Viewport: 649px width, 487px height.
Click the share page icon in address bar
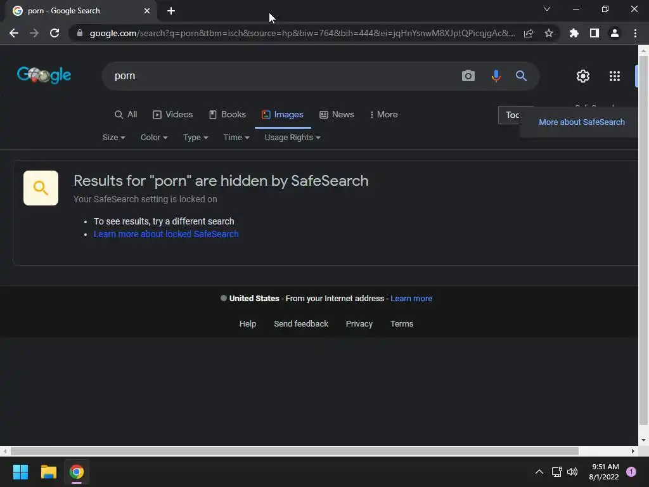point(529,33)
